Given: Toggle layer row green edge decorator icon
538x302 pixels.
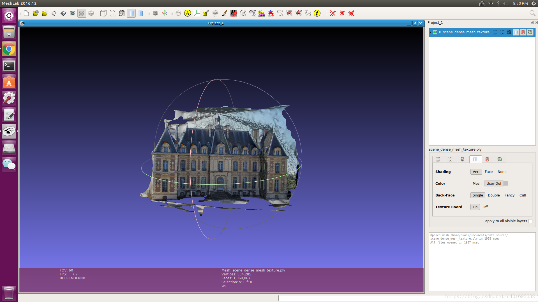Looking at the screenshot, I should coord(530,32).
